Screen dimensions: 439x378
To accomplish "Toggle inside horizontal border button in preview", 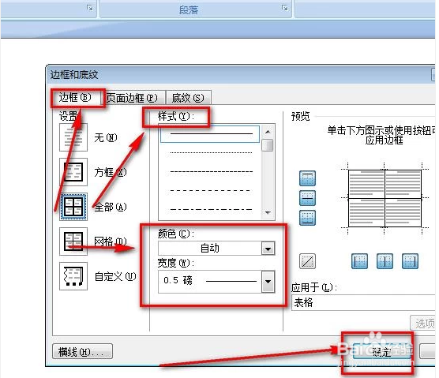I will 307,198.
